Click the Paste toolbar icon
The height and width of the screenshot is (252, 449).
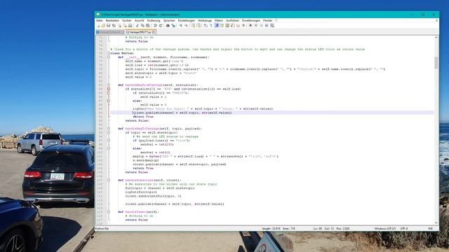pos(148,25)
